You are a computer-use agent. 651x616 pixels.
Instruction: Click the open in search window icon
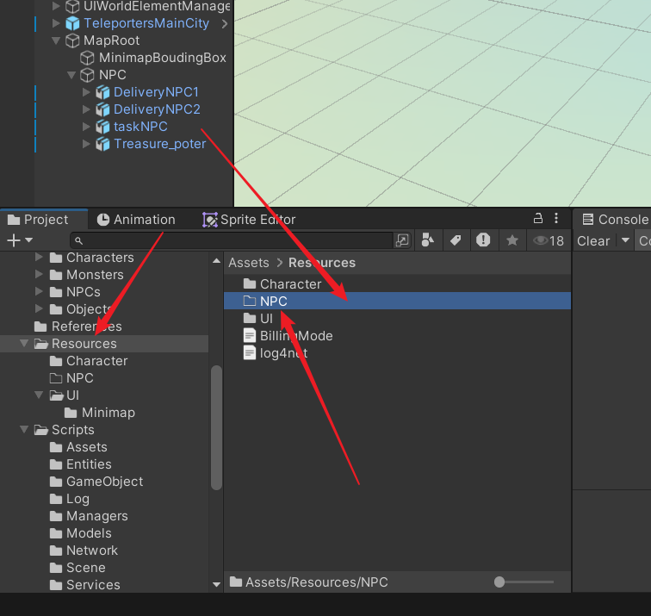click(x=402, y=240)
